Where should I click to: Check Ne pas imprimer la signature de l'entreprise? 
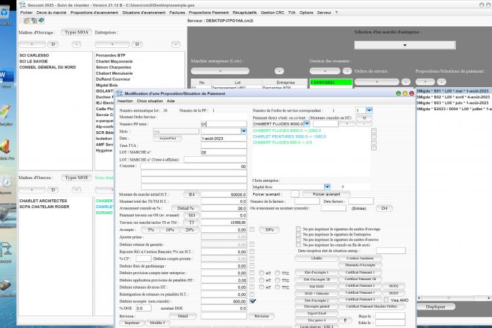tap(298, 234)
